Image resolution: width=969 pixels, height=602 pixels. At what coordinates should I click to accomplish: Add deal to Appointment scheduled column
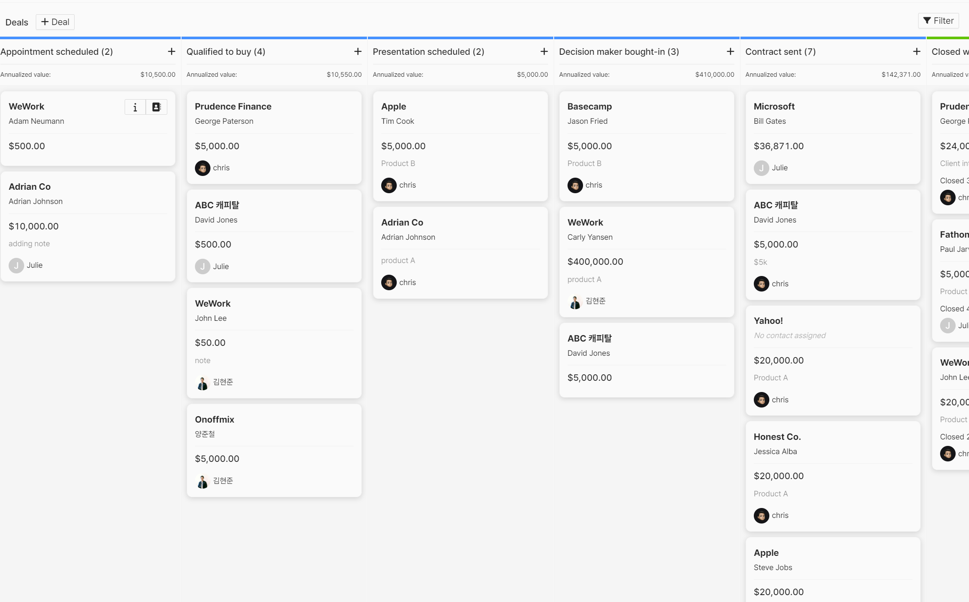coord(171,52)
